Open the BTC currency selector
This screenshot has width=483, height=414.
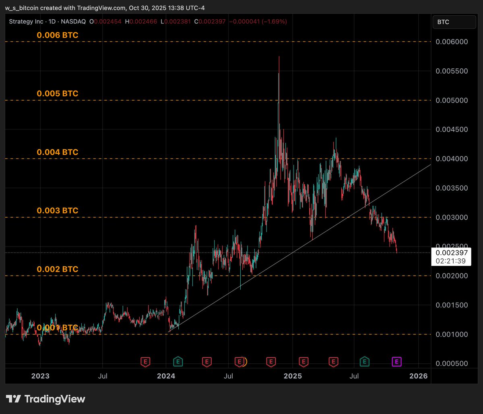pos(454,22)
